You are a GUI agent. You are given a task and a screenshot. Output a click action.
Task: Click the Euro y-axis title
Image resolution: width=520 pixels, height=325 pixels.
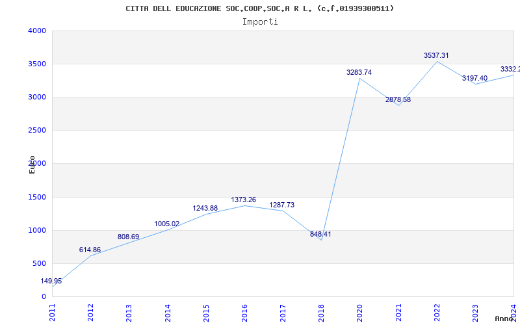[x=32, y=164]
